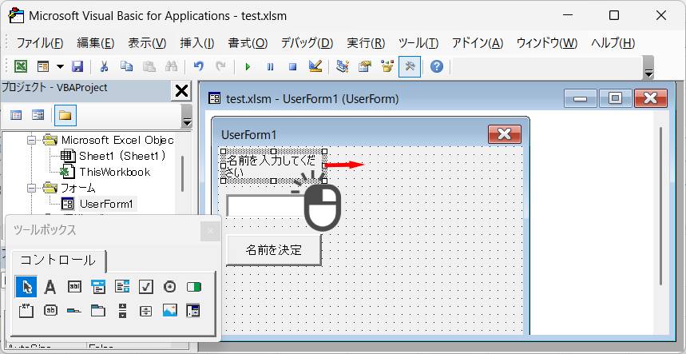Click the Paste clipboard icon
The image size is (686, 354).
pyautogui.click(x=149, y=66)
